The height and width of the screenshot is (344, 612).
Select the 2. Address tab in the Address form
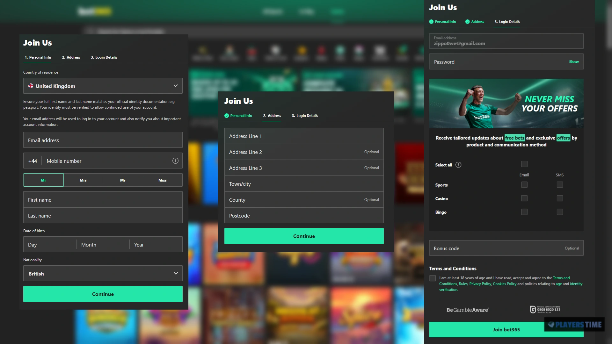(272, 116)
